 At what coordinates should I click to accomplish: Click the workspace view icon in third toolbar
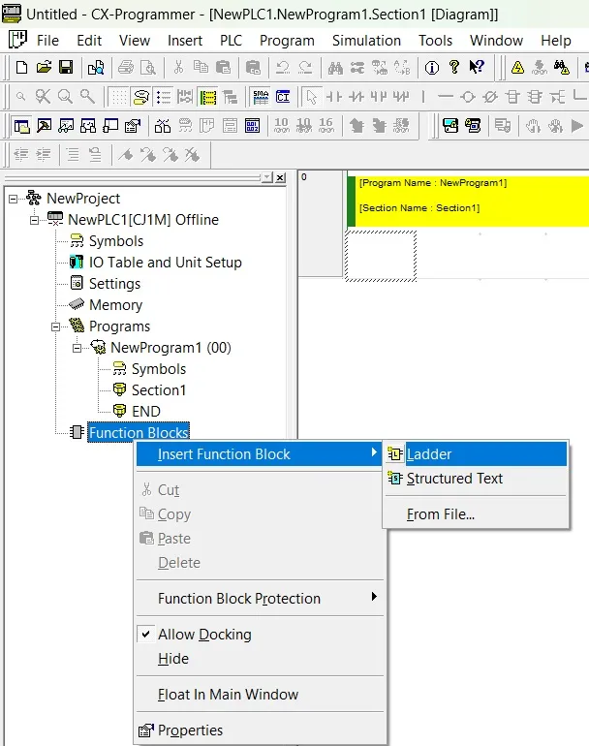click(21, 126)
